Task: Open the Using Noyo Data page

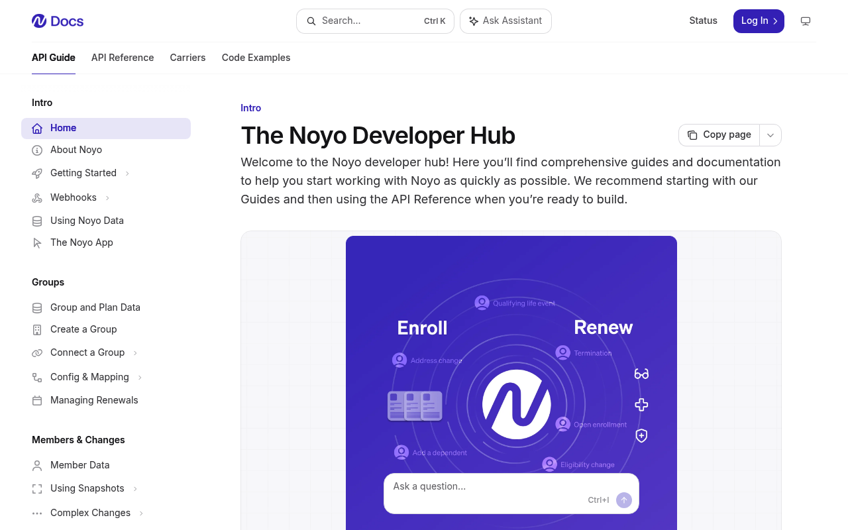Action: (x=106, y=221)
